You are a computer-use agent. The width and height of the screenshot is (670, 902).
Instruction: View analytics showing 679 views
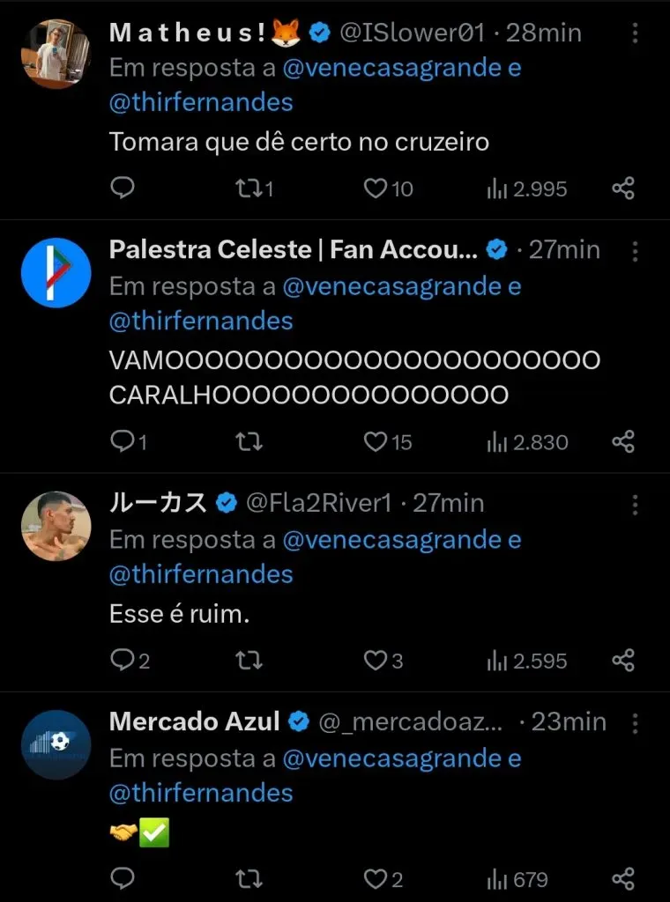tap(517, 878)
